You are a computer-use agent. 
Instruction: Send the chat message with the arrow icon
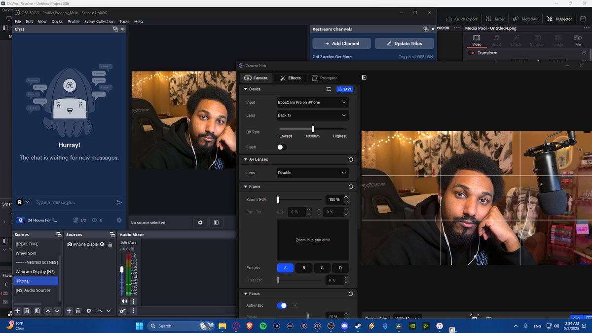coord(119,202)
